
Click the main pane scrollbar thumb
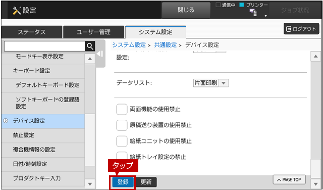pyautogui.click(x=315, y=168)
